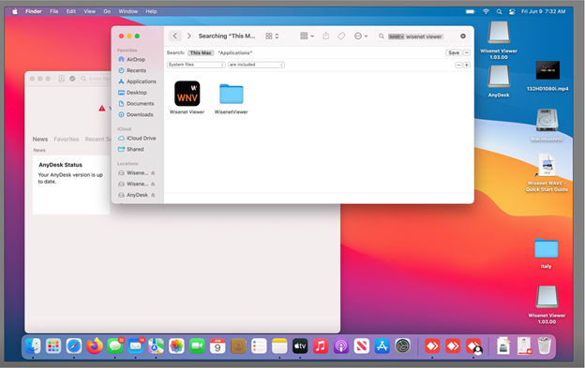Open Finder from the Dock
585x368 pixels.
coord(33,346)
